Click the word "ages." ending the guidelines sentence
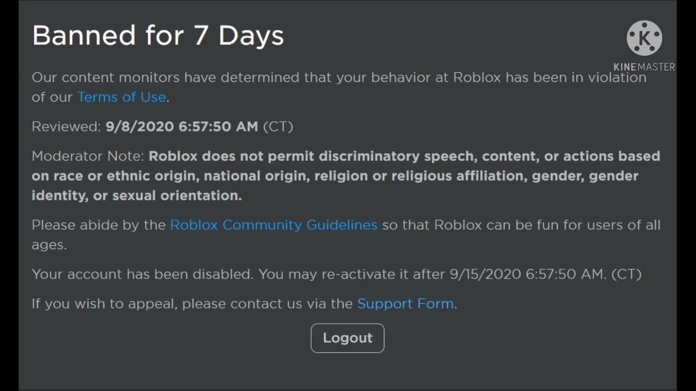The height and width of the screenshot is (391, 696). click(x=49, y=245)
